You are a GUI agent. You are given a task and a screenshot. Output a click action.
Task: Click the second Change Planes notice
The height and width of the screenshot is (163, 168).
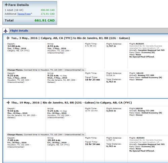(x=46, y=135)
